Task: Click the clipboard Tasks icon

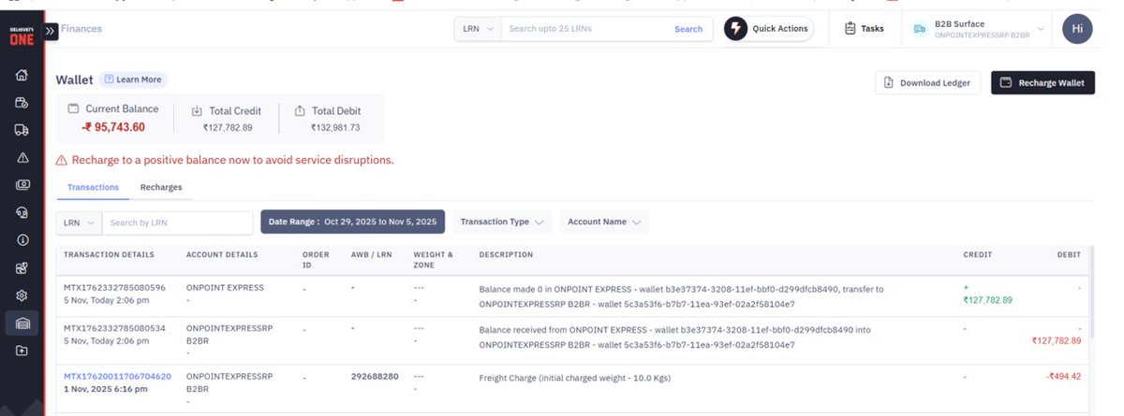Action: point(850,29)
